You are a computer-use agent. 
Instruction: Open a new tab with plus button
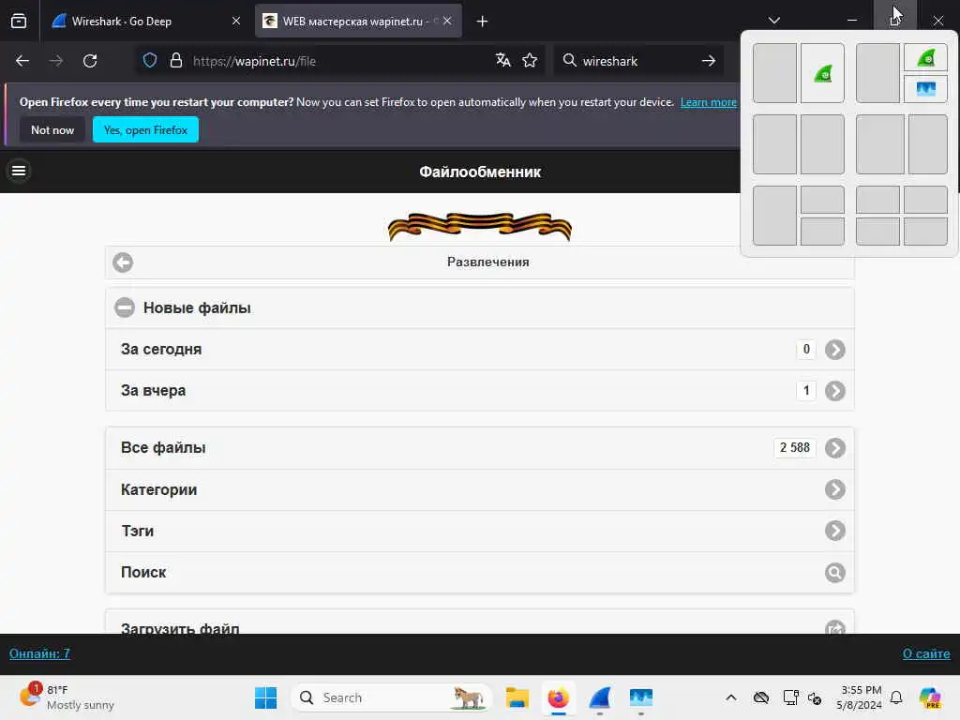point(483,22)
